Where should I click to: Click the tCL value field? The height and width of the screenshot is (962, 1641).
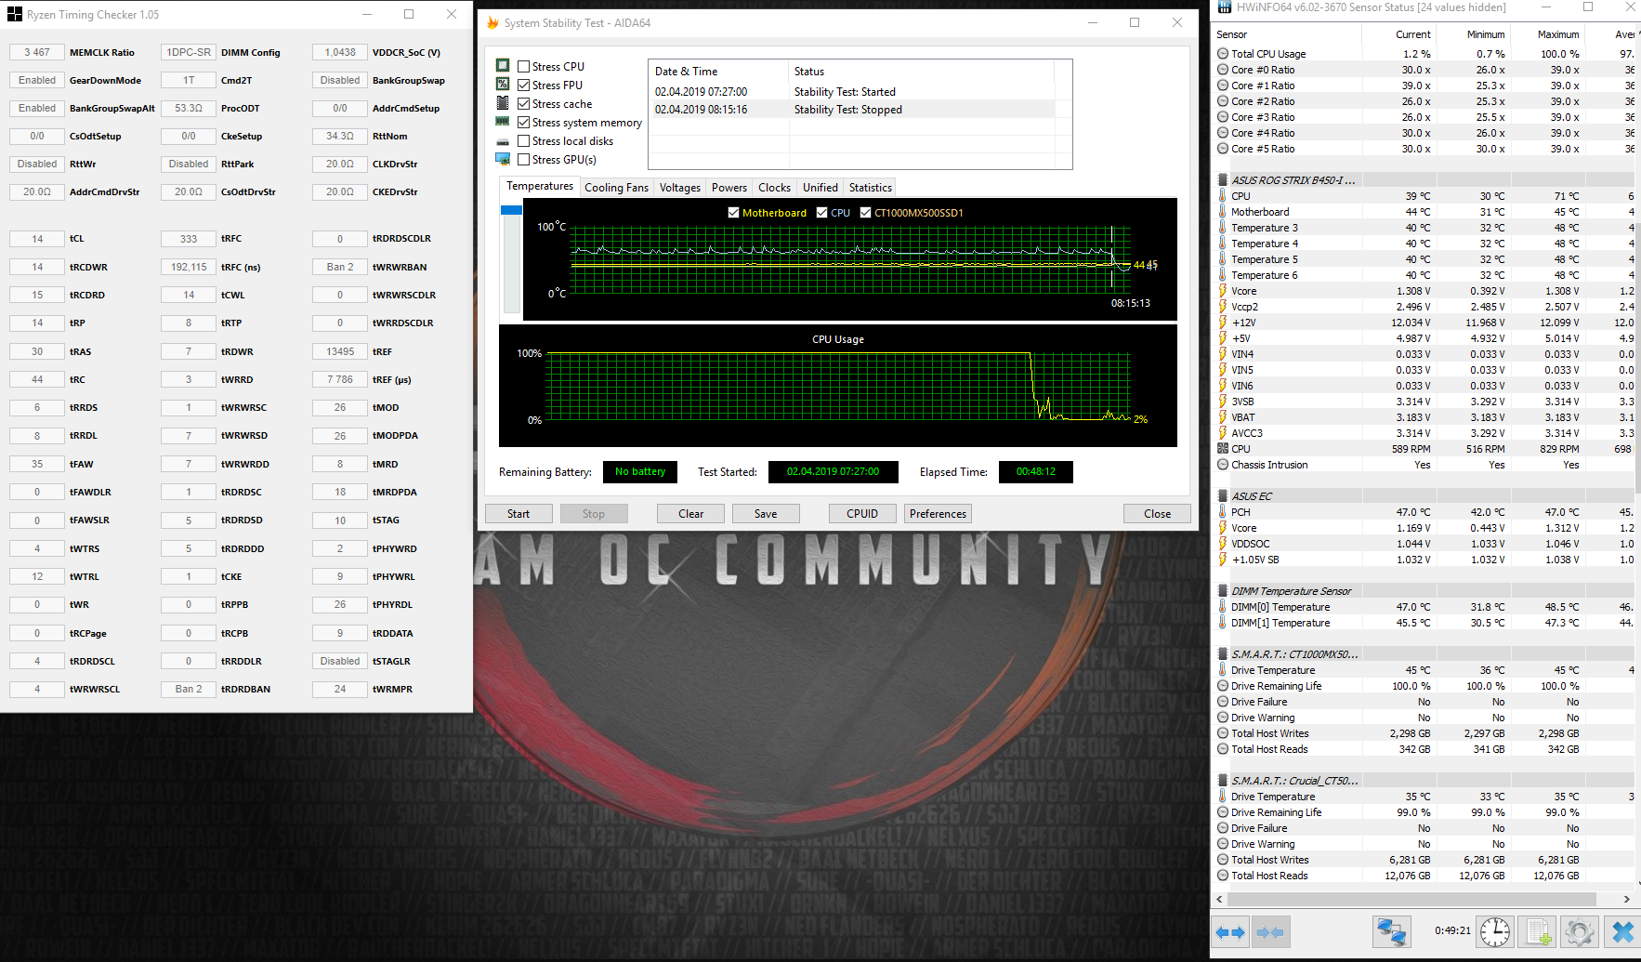[37, 239]
